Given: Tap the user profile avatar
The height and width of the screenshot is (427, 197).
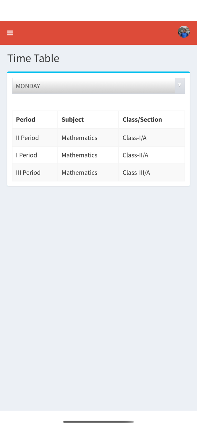Looking at the screenshot, I should tap(184, 32).
